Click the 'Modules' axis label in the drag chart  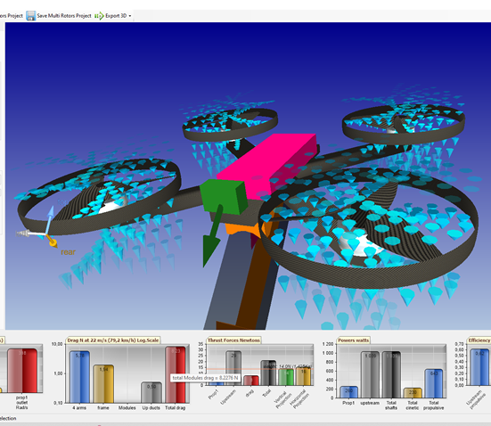(x=127, y=408)
